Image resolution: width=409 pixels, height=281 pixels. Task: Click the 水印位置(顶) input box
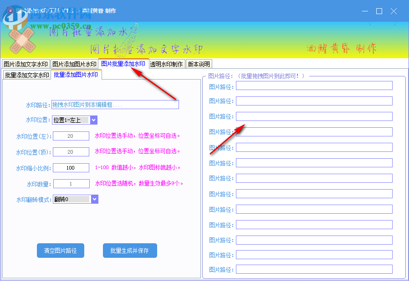(x=71, y=151)
